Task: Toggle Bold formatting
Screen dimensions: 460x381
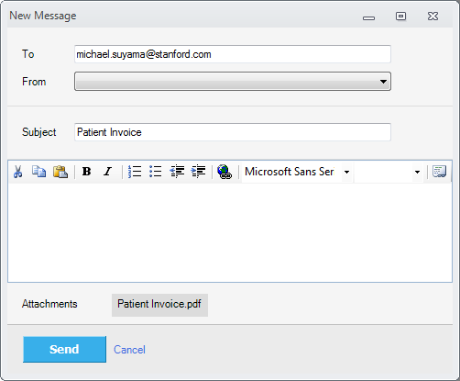Action: (87, 172)
